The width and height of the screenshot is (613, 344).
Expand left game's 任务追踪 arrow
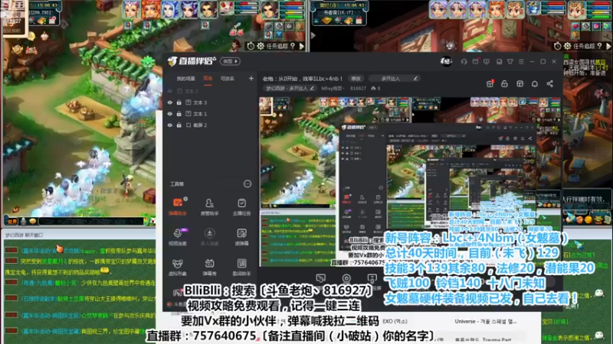[x=302, y=46]
